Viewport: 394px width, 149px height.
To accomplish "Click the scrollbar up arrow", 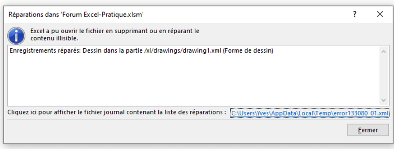I will [x=383, y=52].
